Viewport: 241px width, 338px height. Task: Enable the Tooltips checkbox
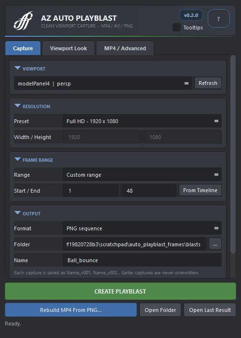click(177, 28)
